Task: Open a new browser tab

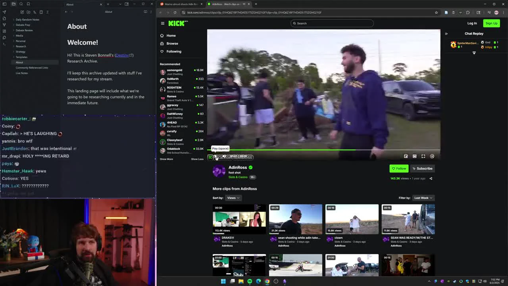Action: [256, 4]
